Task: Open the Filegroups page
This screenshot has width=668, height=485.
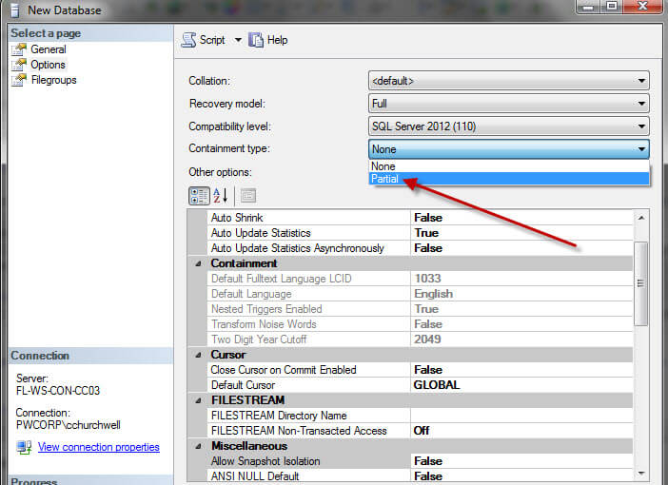Action: click(53, 80)
